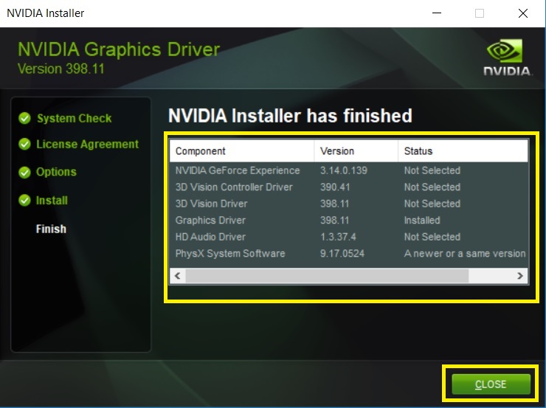
Task: Select the License Agreement step label
Action: tap(87, 144)
